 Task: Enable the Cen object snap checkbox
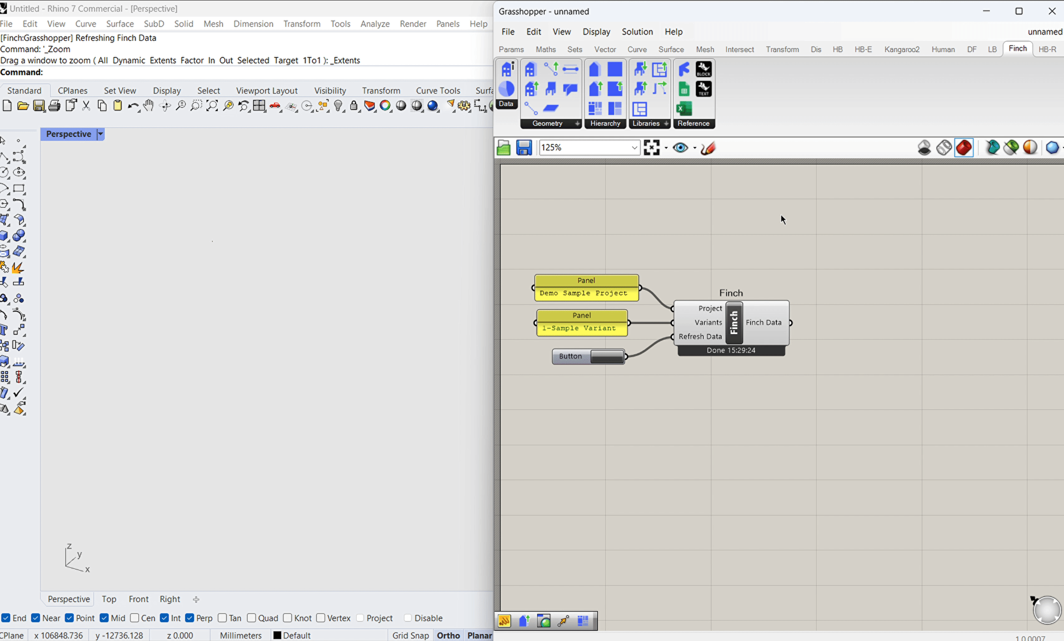[135, 618]
